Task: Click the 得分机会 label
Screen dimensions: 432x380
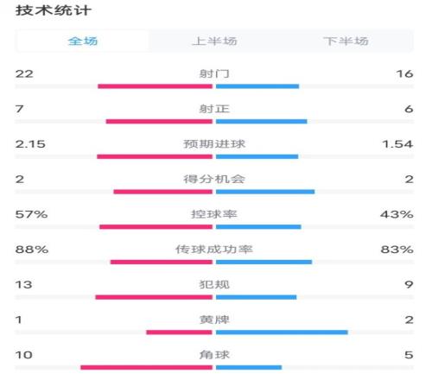Action: point(214,179)
